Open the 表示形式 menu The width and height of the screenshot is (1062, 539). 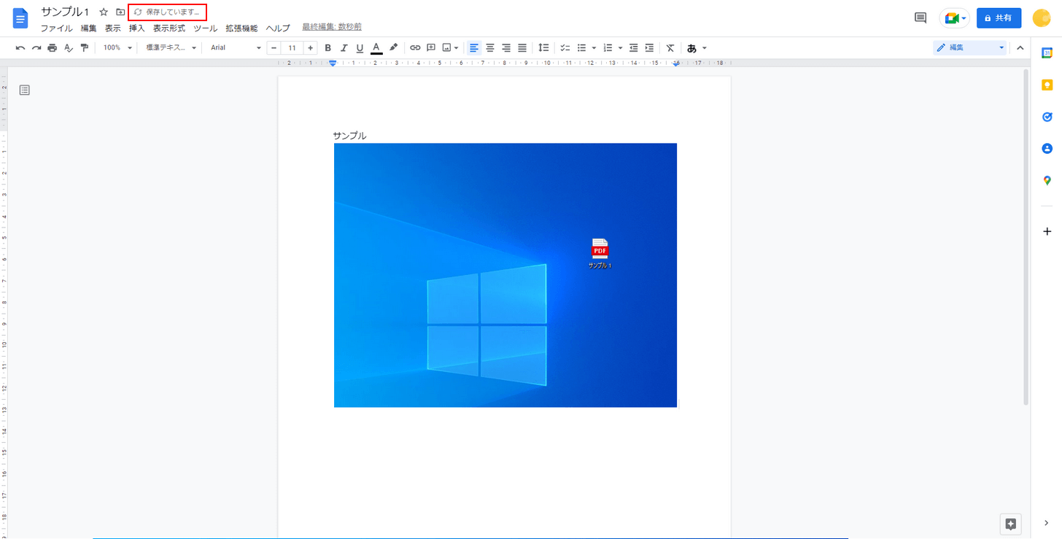(169, 28)
